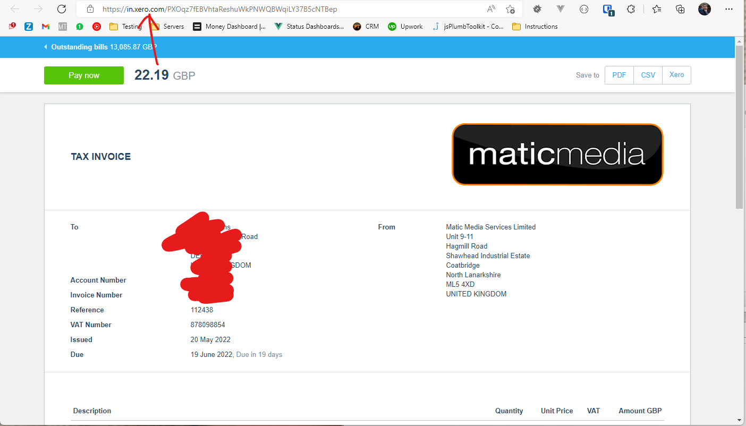
Task: Click the TAX INVOICE heading
Action: pyautogui.click(x=101, y=157)
